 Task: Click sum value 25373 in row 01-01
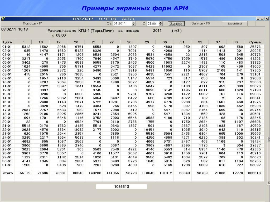coord(255,47)
